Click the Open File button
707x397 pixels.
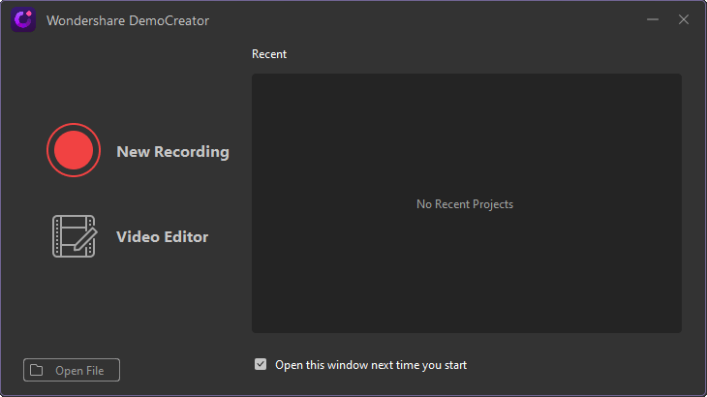click(x=72, y=370)
